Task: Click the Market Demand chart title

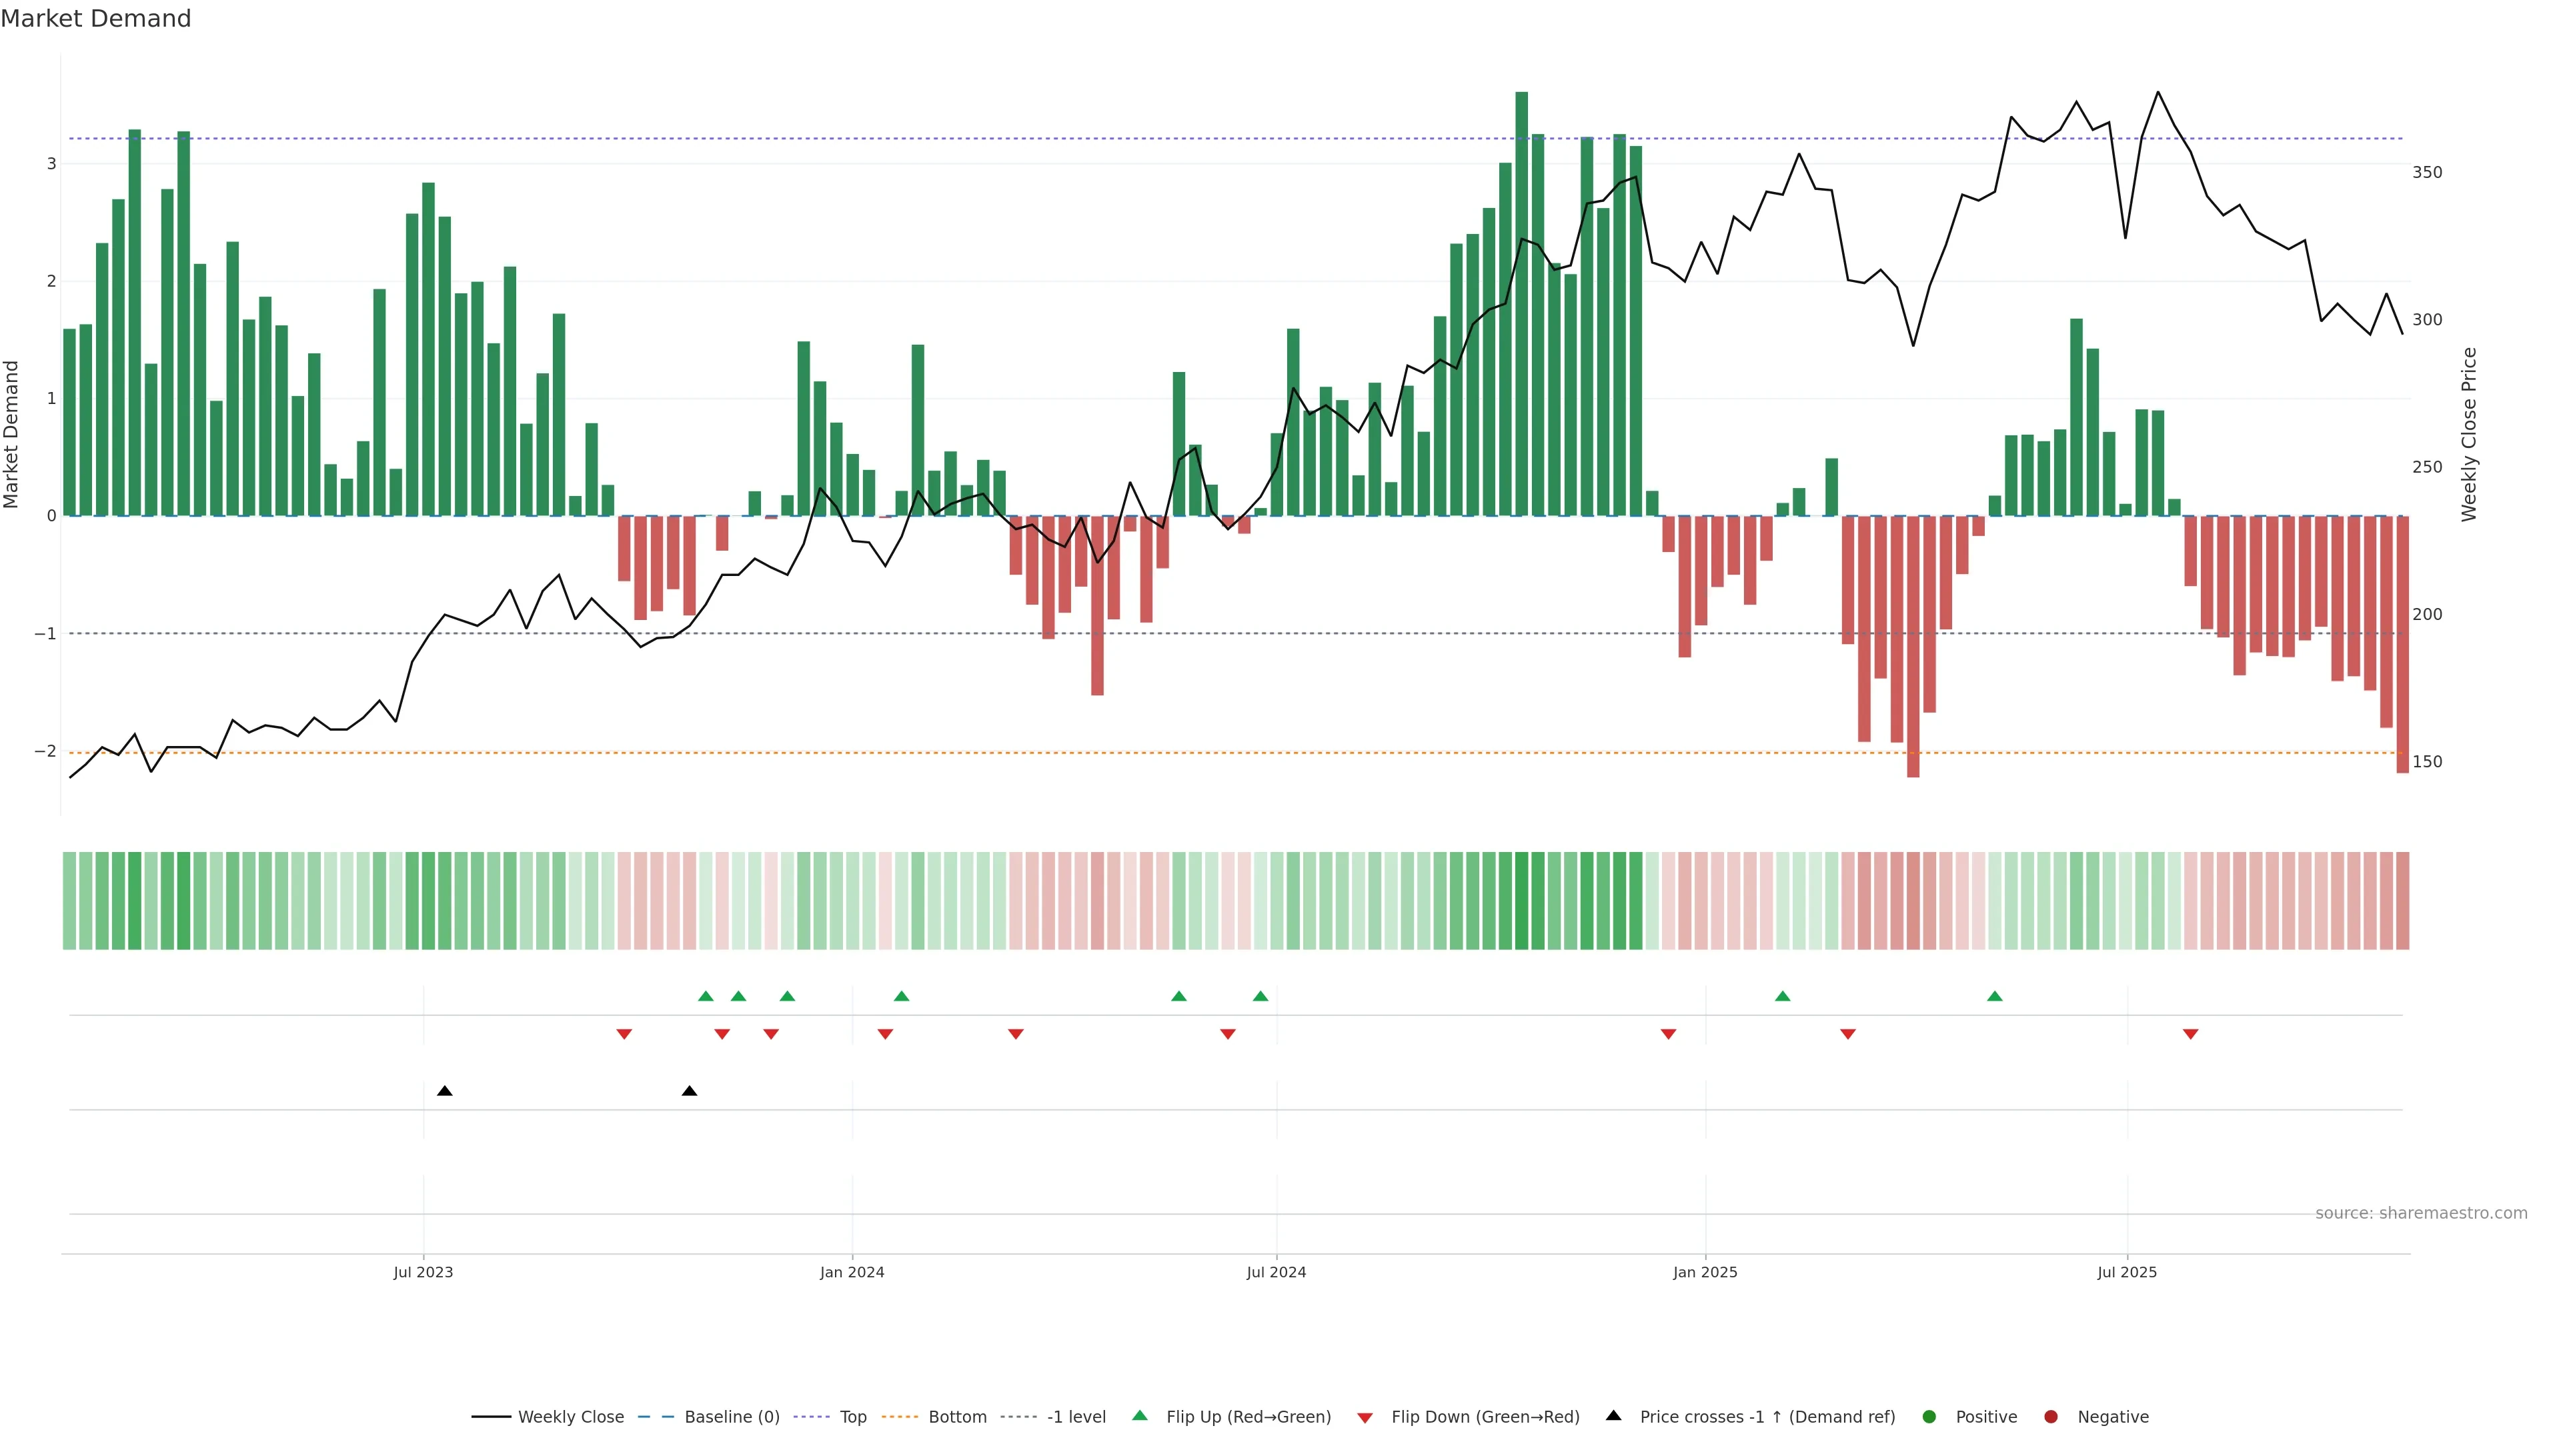Action: click(95, 19)
